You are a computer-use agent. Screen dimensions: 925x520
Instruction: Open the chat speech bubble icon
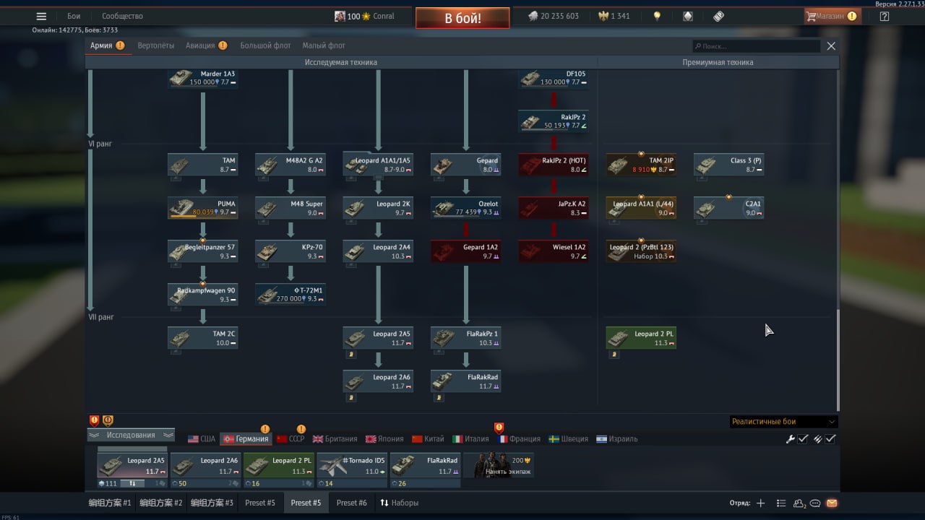(x=815, y=503)
